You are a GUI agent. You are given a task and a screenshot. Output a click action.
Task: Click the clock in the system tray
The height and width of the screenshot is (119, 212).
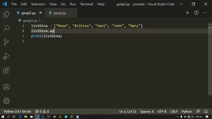pos(199,117)
